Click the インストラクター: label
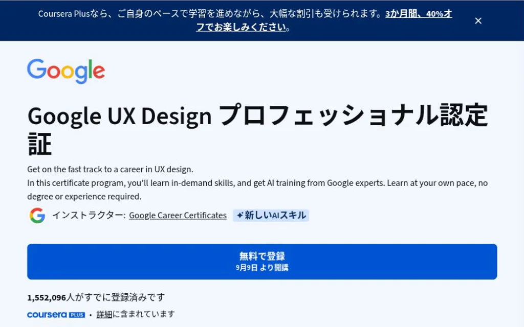Image resolution: width=524 pixels, height=327 pixels. (89, 215)
